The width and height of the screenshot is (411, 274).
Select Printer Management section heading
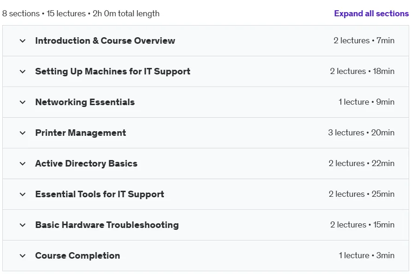80,133
